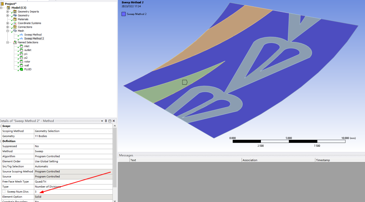The width and height of the screenshot is (365, 202).
Task: Click the Geometry Imports folder icon
Action: click(15, 11)
